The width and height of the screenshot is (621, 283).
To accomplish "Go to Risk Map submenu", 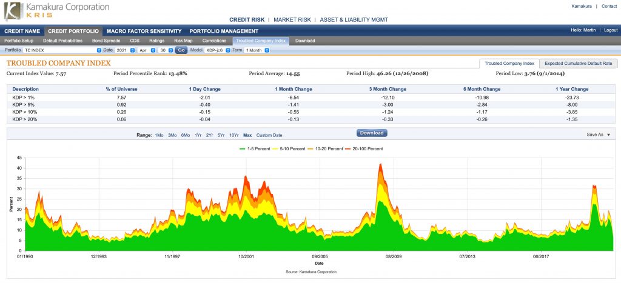I will (x=183, y=41).
